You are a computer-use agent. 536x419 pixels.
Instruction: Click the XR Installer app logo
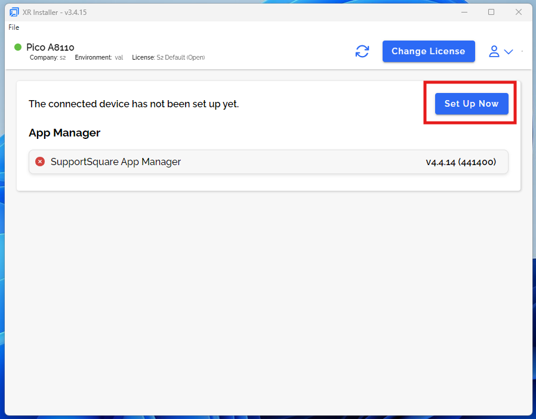tap(14, 13)
